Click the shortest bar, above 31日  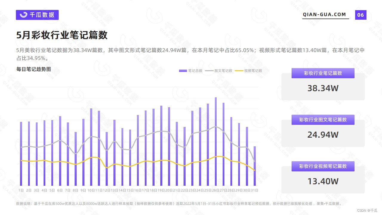click(x=255, y=166)
